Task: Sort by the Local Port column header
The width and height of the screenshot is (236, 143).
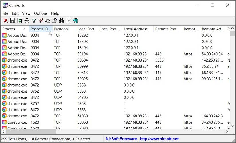Action: pos(87,29)
